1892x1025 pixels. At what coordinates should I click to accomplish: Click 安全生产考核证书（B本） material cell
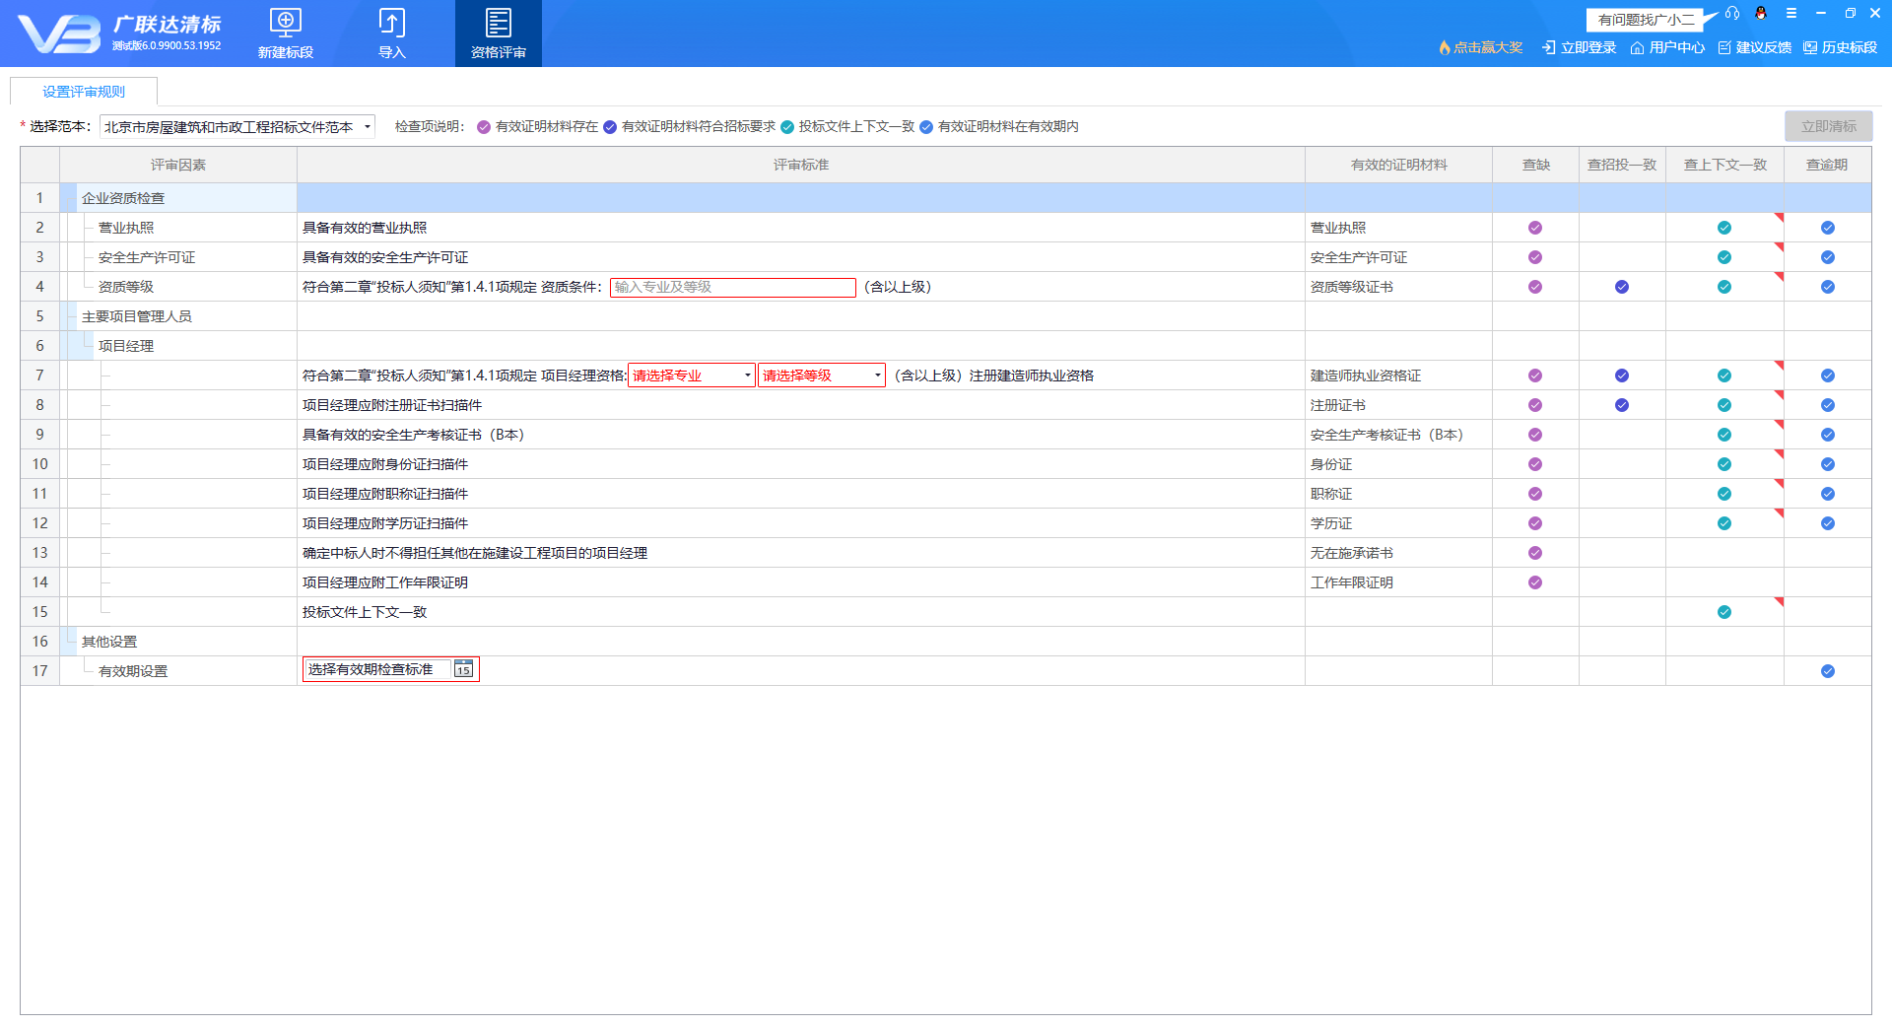point(1399,435)
